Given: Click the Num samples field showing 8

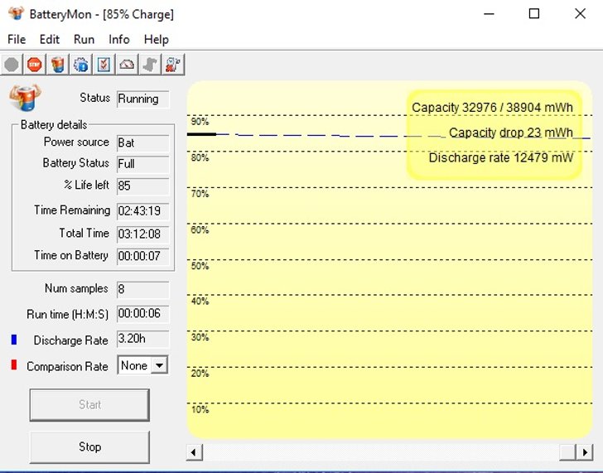Looking at the screenshot, I should pyautogui.click(x=142, y=290).
